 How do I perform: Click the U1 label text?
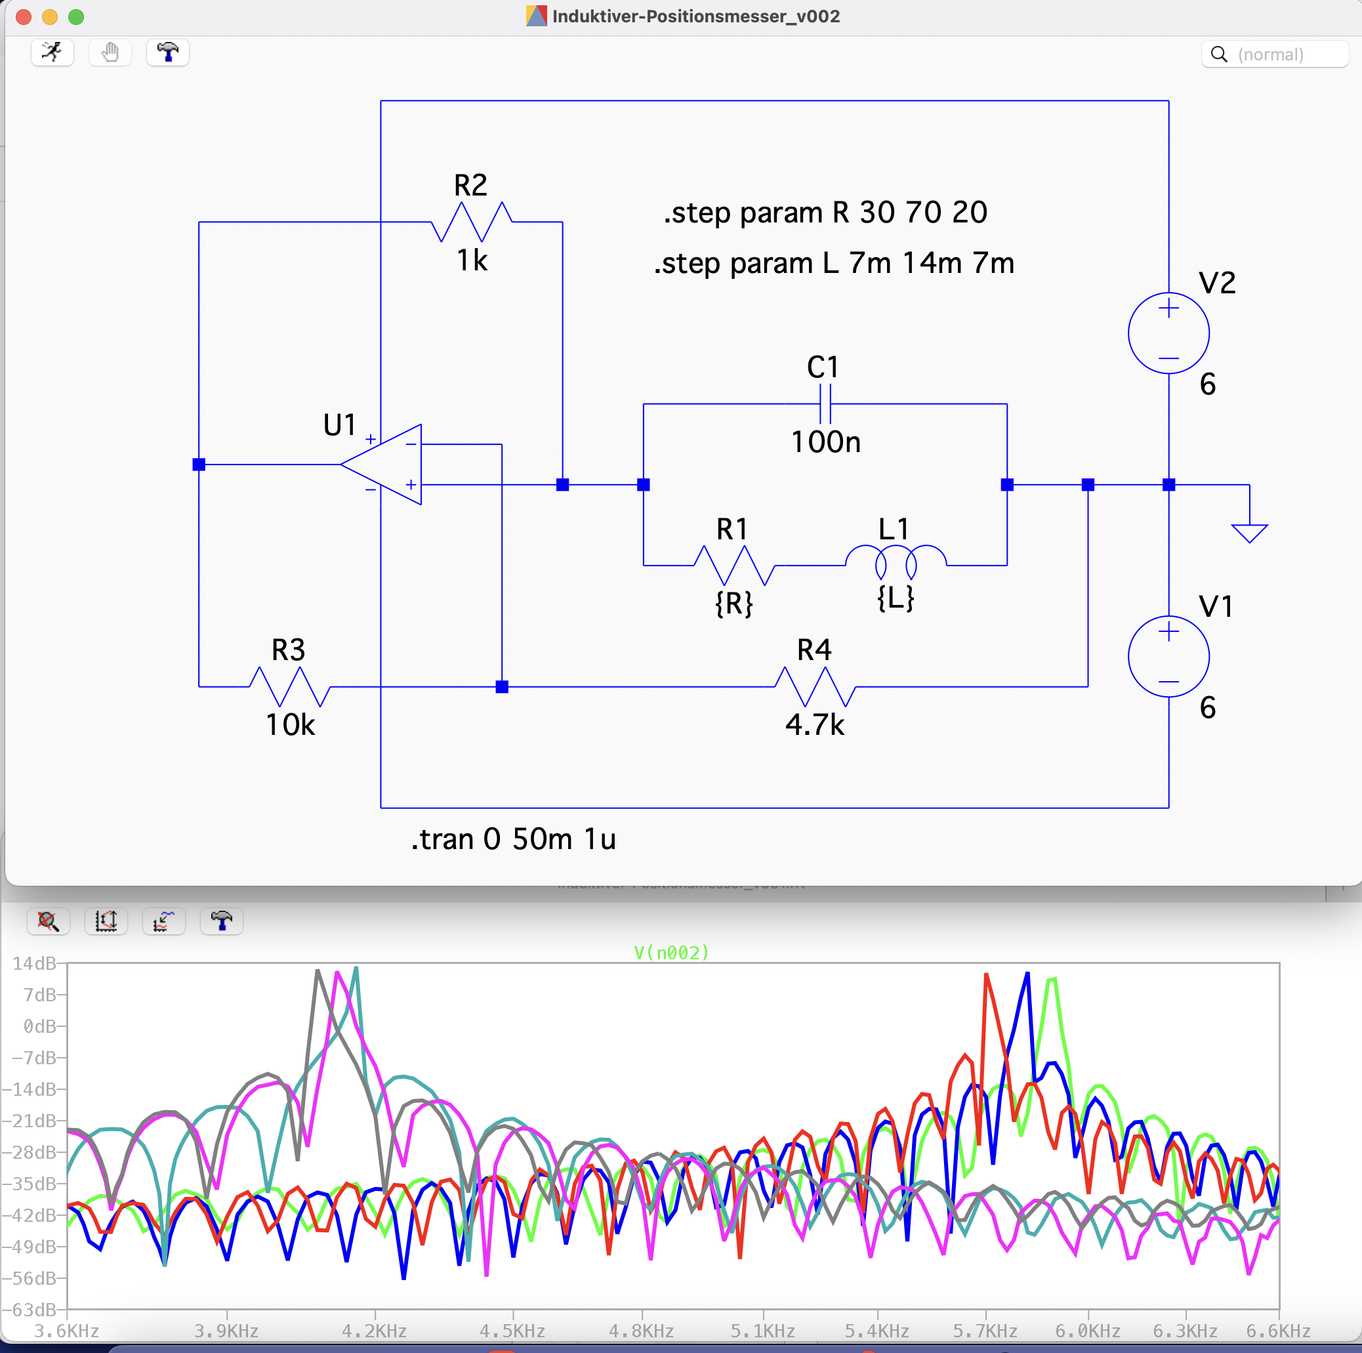tap(339, 425)
